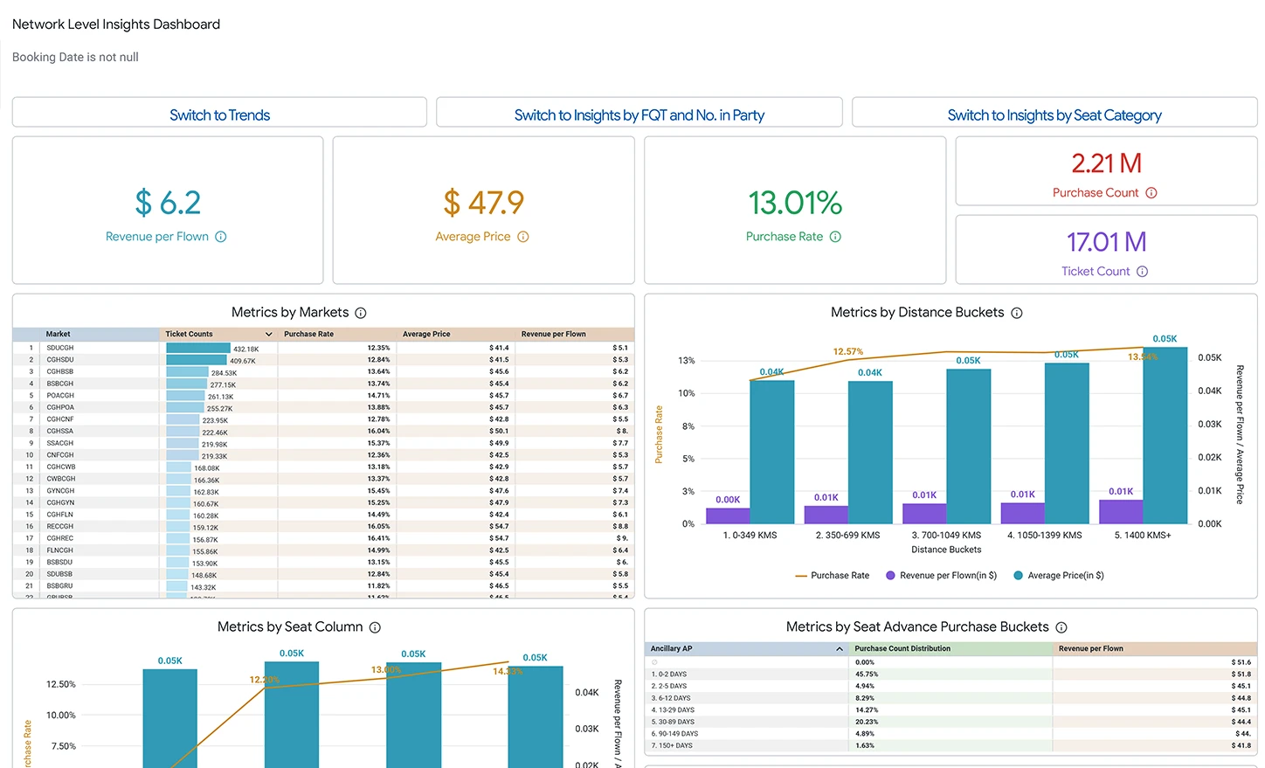
Task: Show info for Metrics by Markets
Action: pos(361,313)
